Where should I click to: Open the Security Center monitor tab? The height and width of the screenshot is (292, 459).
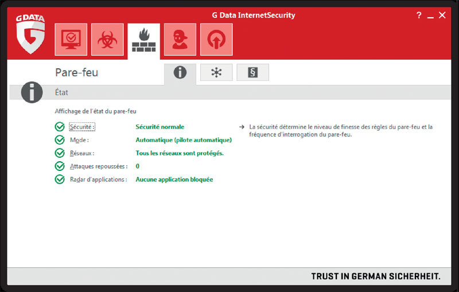71,40
